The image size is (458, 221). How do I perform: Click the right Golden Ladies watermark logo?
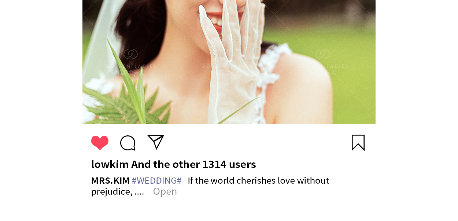tap(322, 54)
